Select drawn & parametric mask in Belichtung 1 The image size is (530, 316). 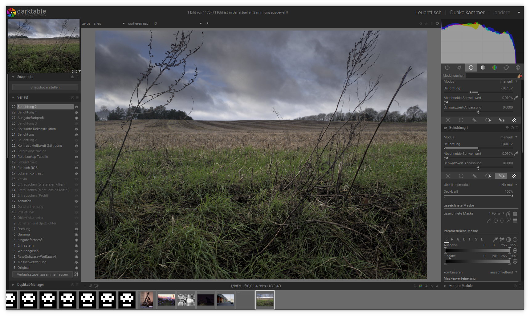[501, 176]
